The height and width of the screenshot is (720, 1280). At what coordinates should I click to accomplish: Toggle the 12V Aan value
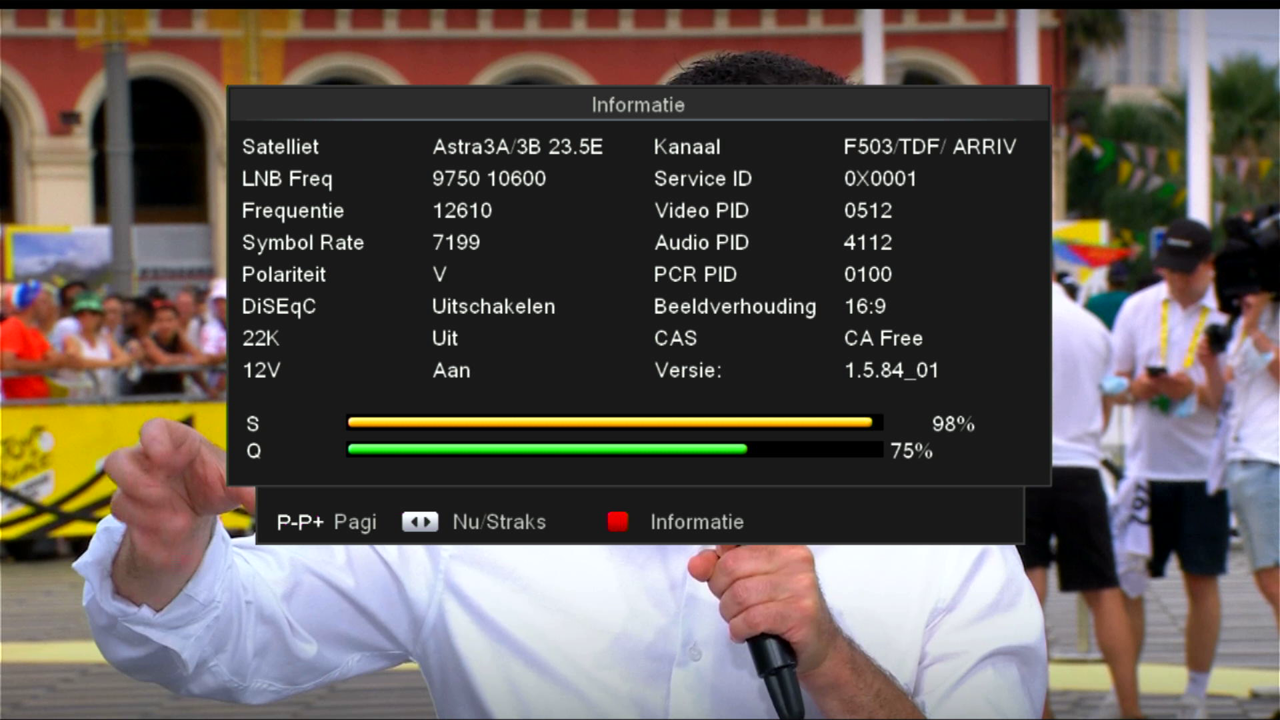point(451,370)
